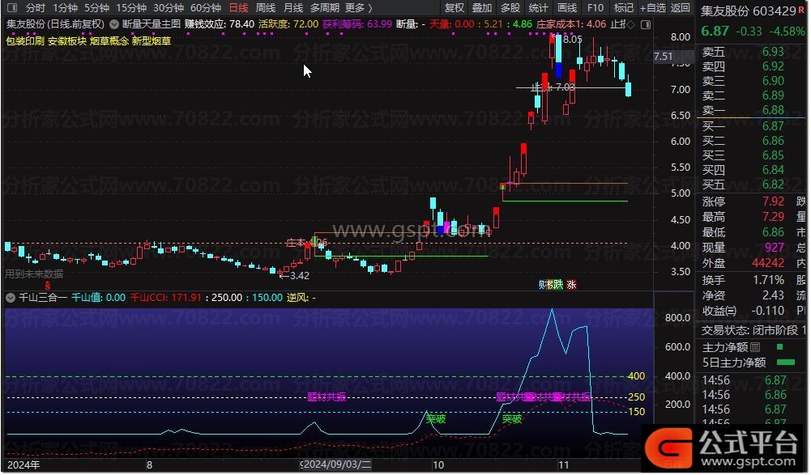Add stock with +自选 button
This screenshot has height=475, width=811.
(x=653, y=8)
